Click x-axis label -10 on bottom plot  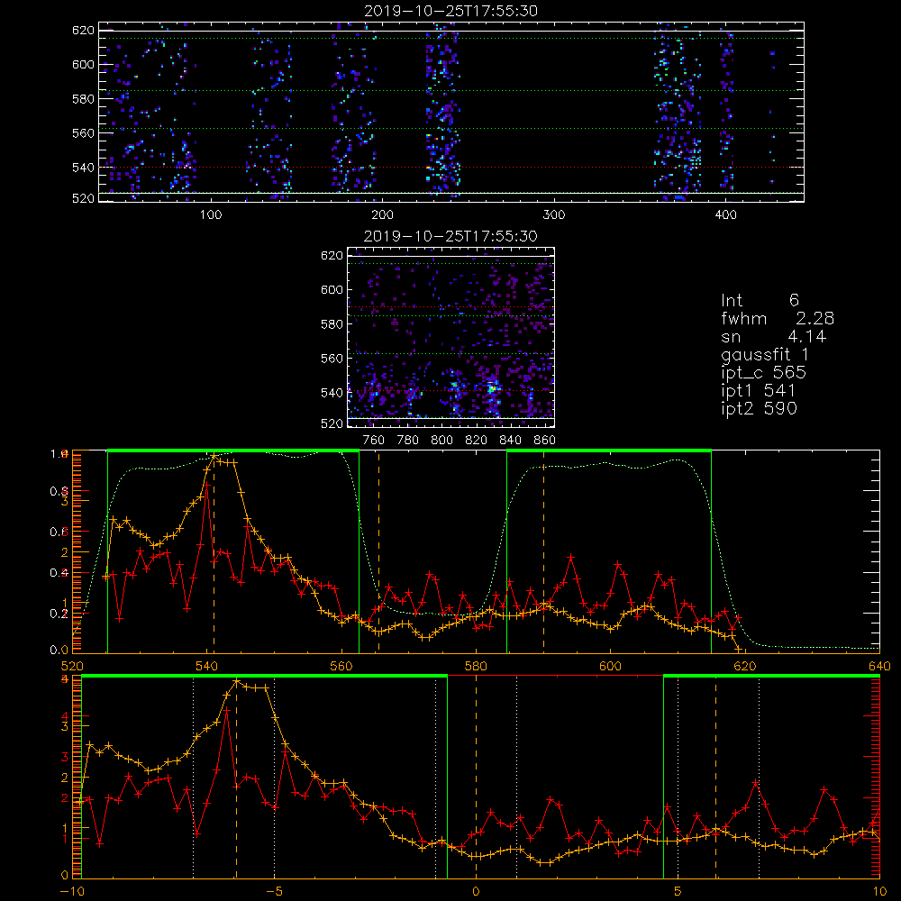pos(72,892)
